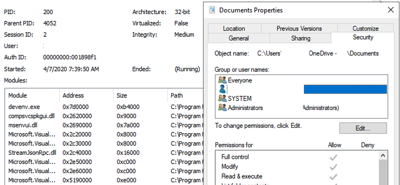Click the Modify permission label

coord(229,167)
